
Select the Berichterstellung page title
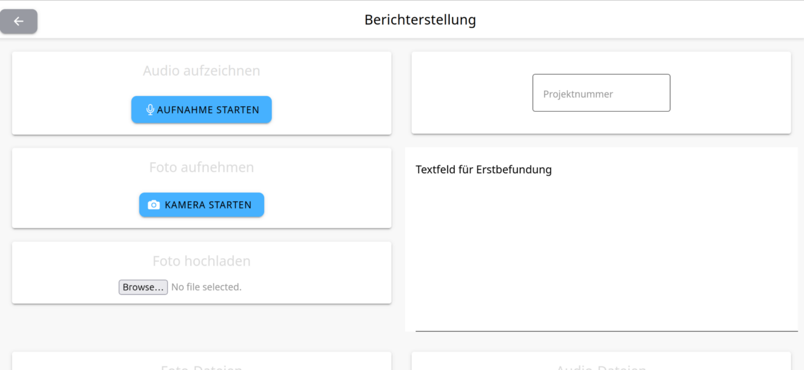(420, 20)
